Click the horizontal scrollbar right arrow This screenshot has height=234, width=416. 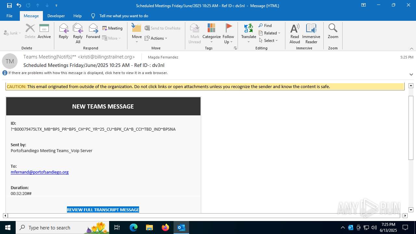405,215
